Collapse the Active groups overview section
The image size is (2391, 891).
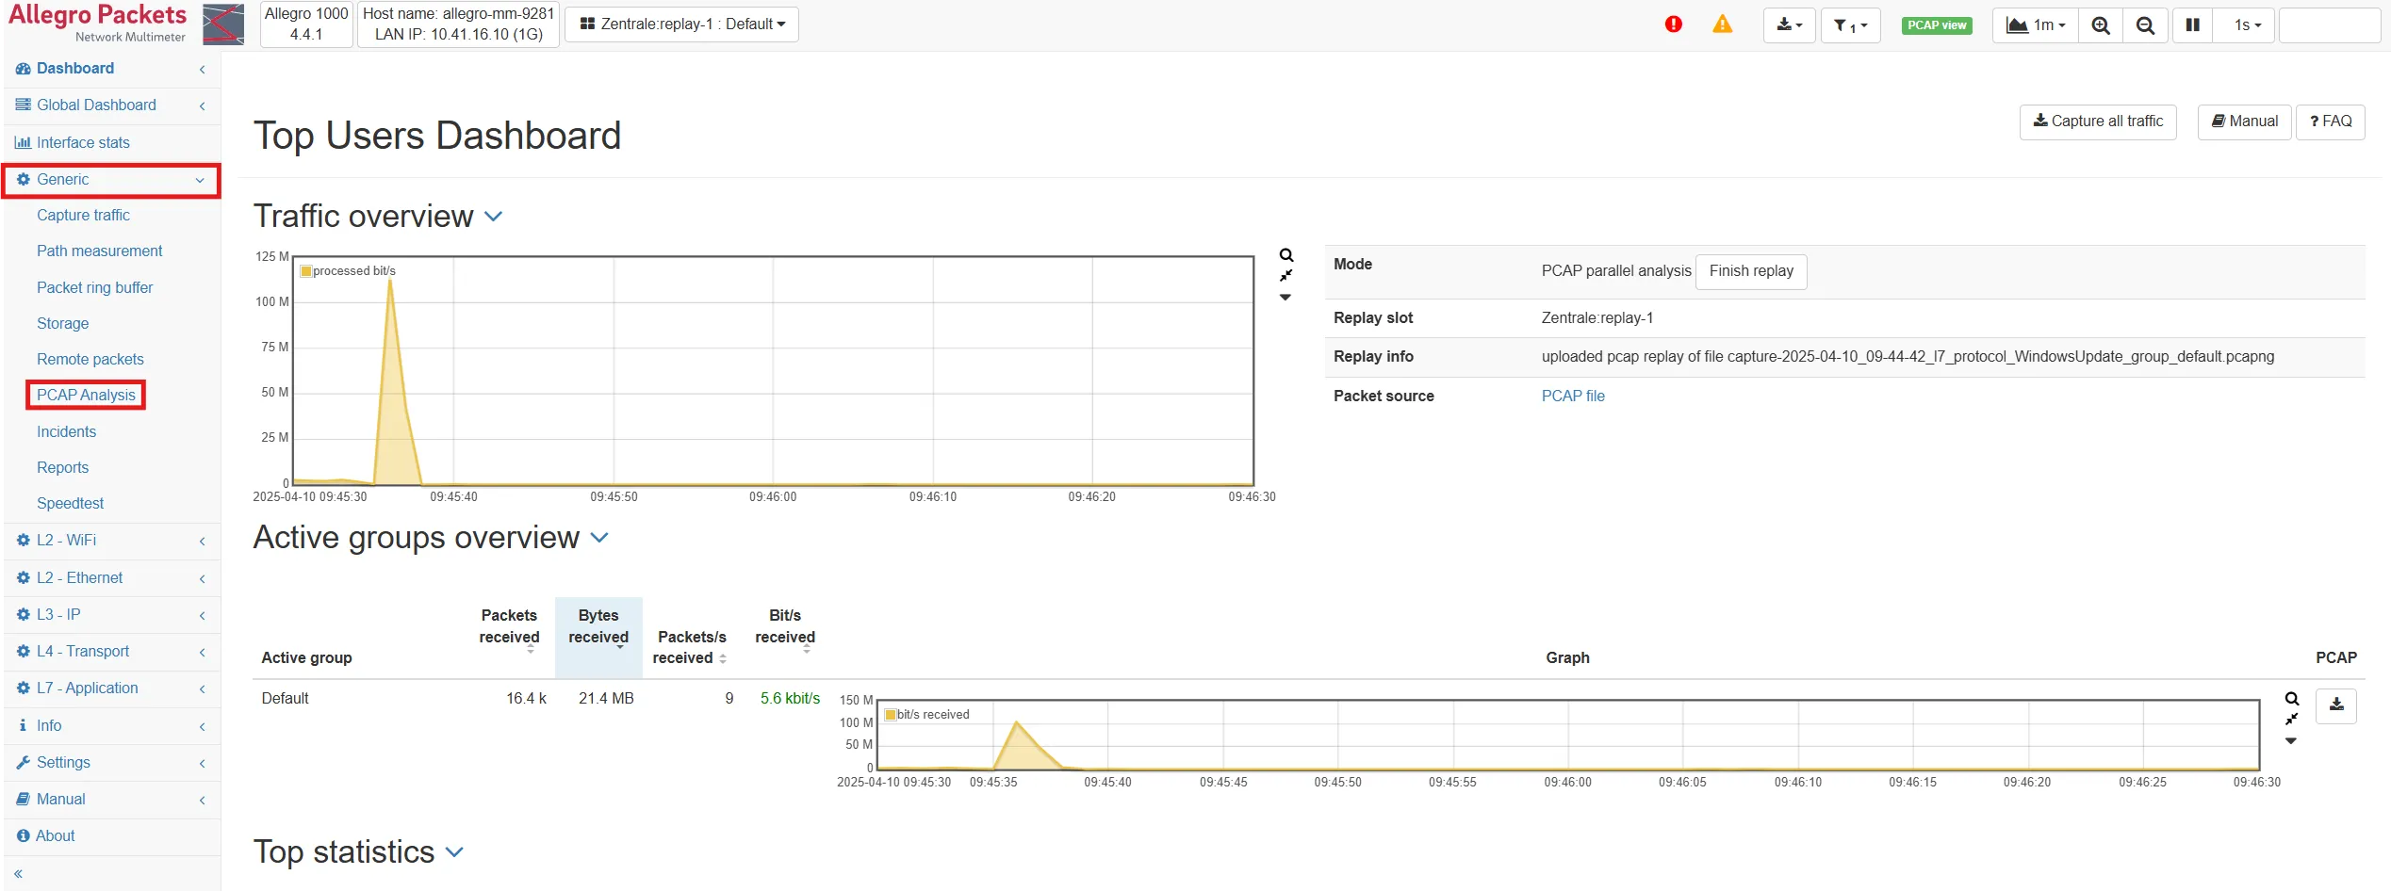coord(599,538)
